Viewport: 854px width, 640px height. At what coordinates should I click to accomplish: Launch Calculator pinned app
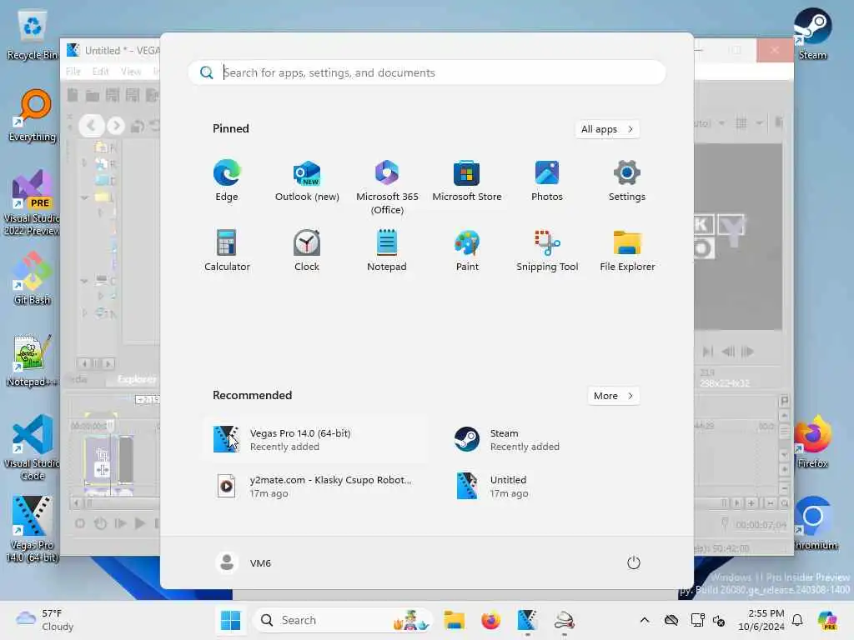click(227, 251)
